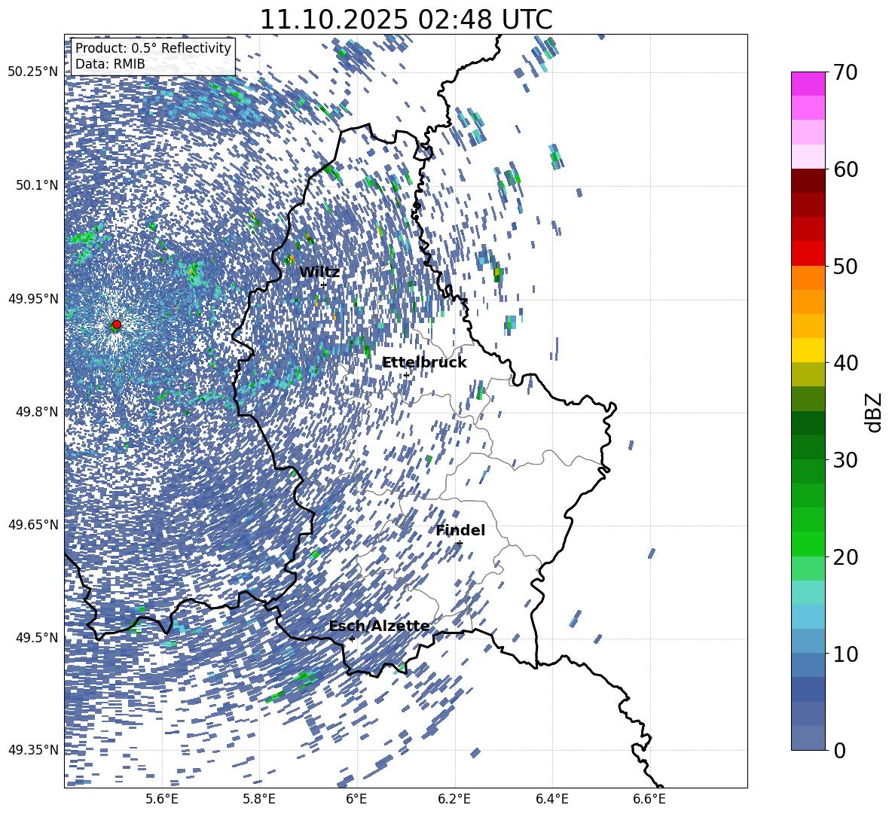Image resolution: width=892 pixels, height=814 pixels.
Task: Click the 49.35°N latitude label
Action: (x=33, y=750)
